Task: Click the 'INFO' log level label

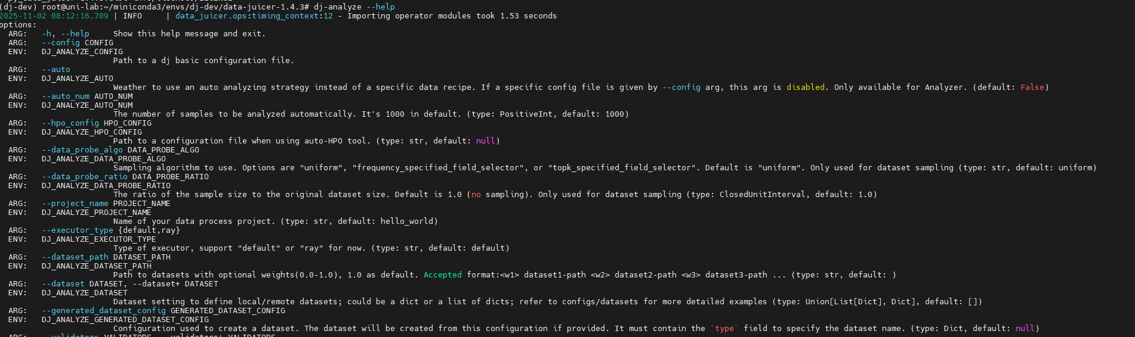Action: [132, 15]
